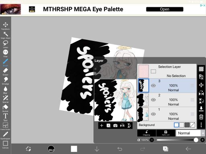Viewport: 206px width, 154px height.
Task: Add a new layer with plus icon
Action: tap(101, 126)
